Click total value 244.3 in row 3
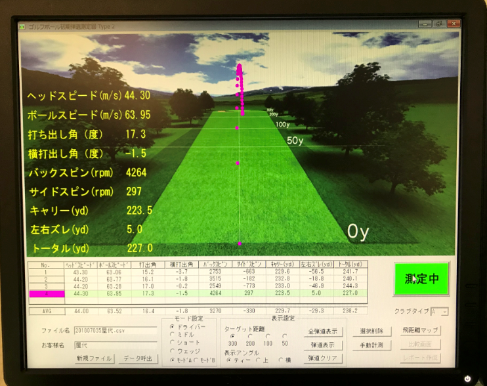 coord(350,286)
